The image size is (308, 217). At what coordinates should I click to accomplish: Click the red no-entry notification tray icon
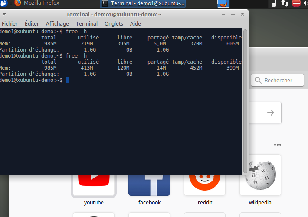tap(297, 3)
